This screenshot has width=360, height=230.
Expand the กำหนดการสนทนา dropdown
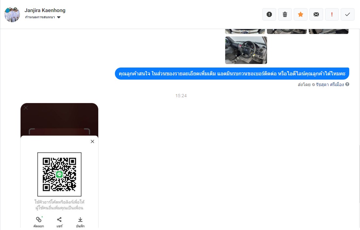(43, 17)
